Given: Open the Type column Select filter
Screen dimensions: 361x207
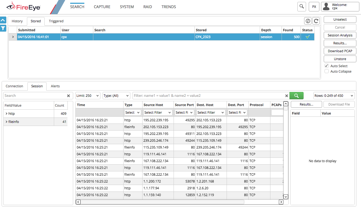Looking at the screenshot, I should (132, 112).
